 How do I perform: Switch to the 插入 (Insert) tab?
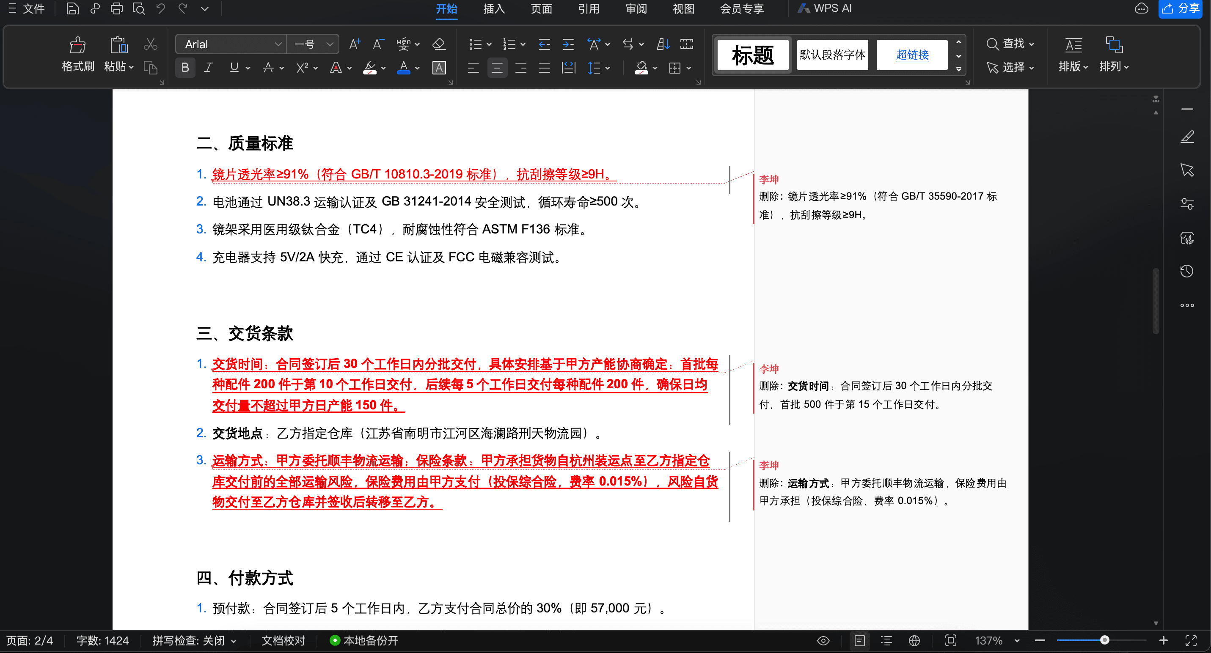coord(494,9)
